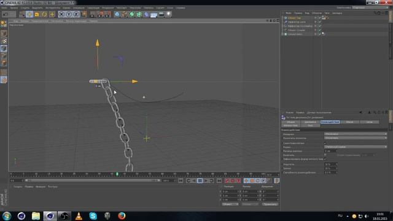The height and width of the screenshot is (221, 393).
Task: Click Render to Picture Viewer icon
Action: [100, 14]
